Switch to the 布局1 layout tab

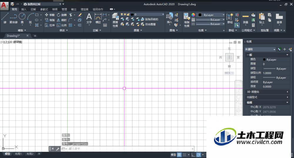[18, 154]
